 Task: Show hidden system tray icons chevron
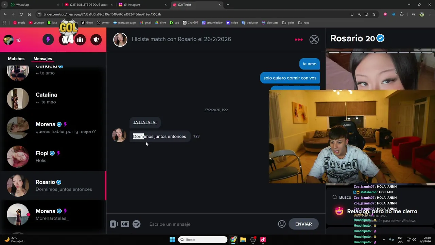point(384,240)
